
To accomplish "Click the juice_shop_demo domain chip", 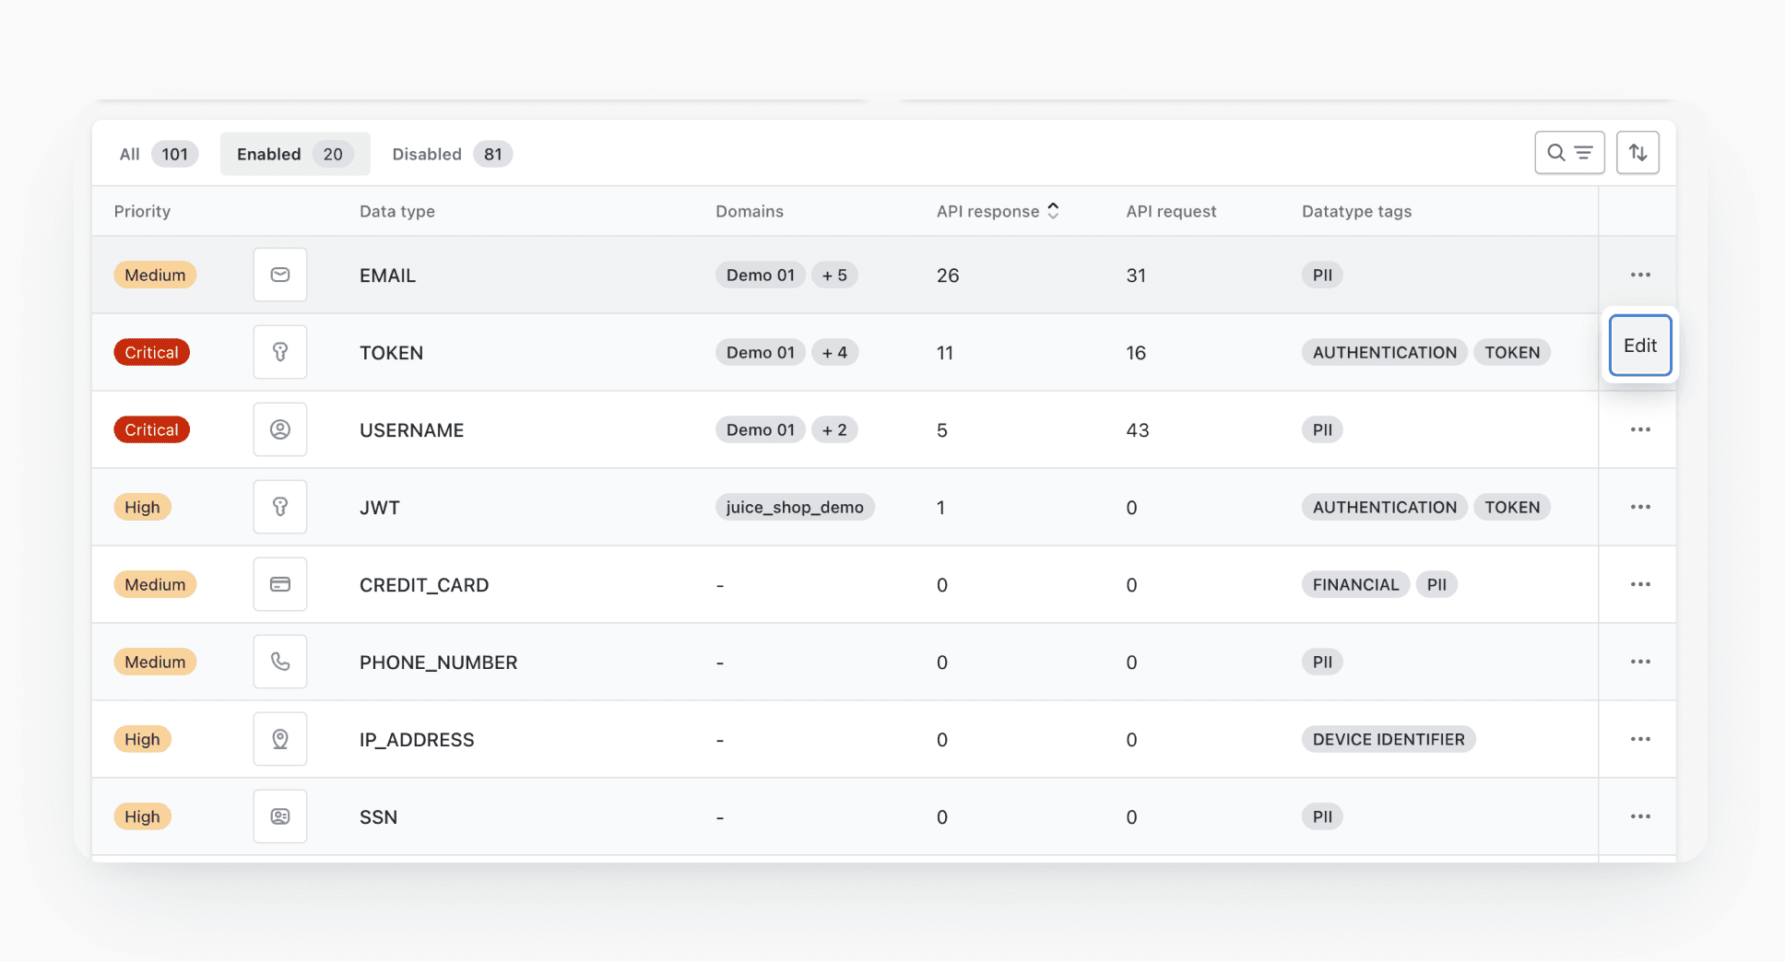I will (795, 507).
